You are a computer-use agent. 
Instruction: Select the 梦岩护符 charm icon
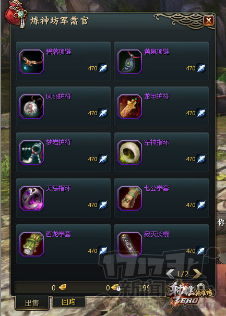click(x=32, y=152)
